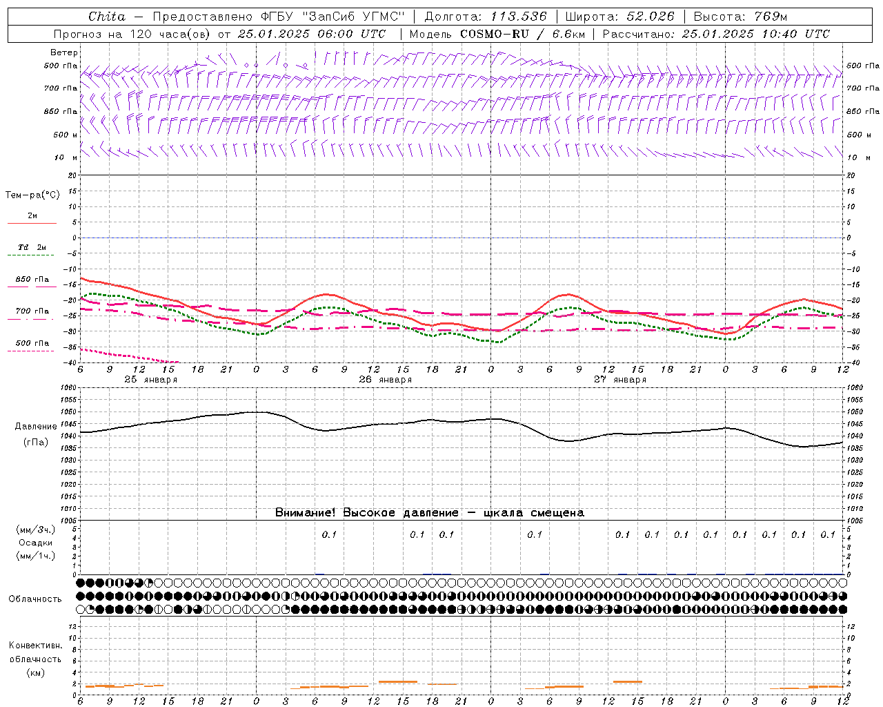
Task: Click the "(км)" unit label of convective panel
Action: (36, 672)
